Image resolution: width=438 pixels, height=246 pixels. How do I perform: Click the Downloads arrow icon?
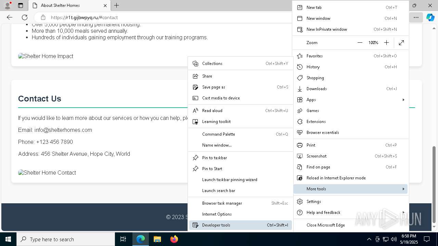300,89
